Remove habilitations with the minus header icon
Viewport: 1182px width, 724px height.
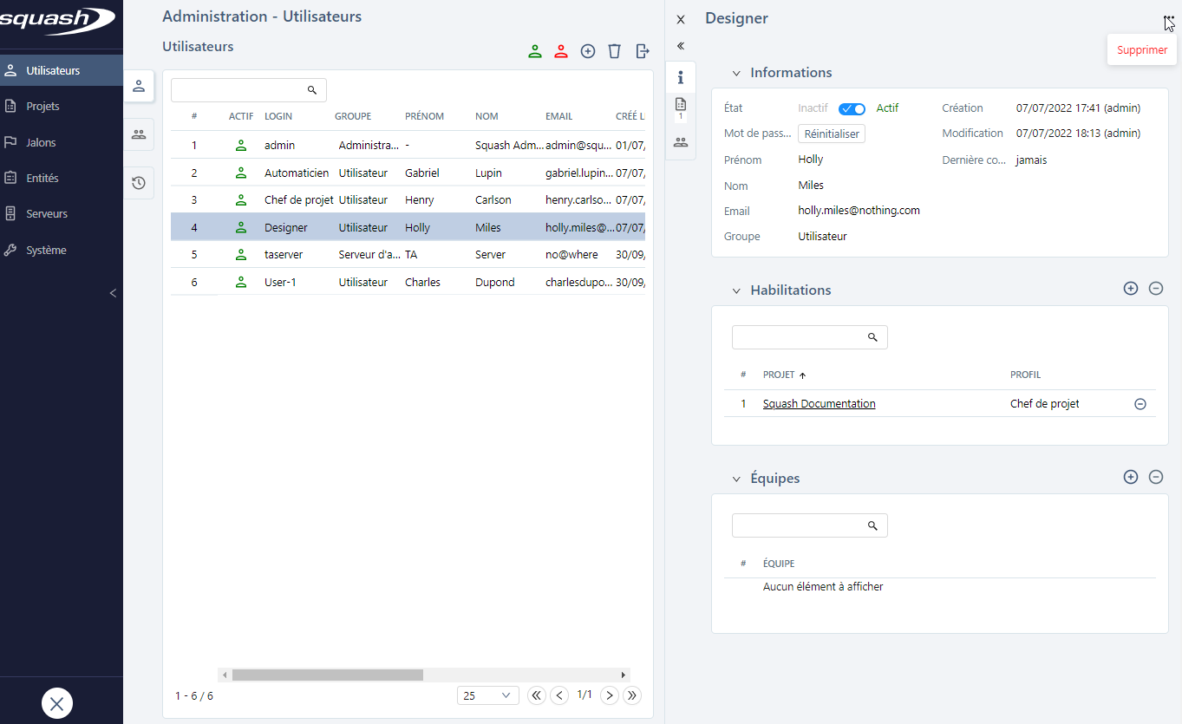tap(1156, 289)
